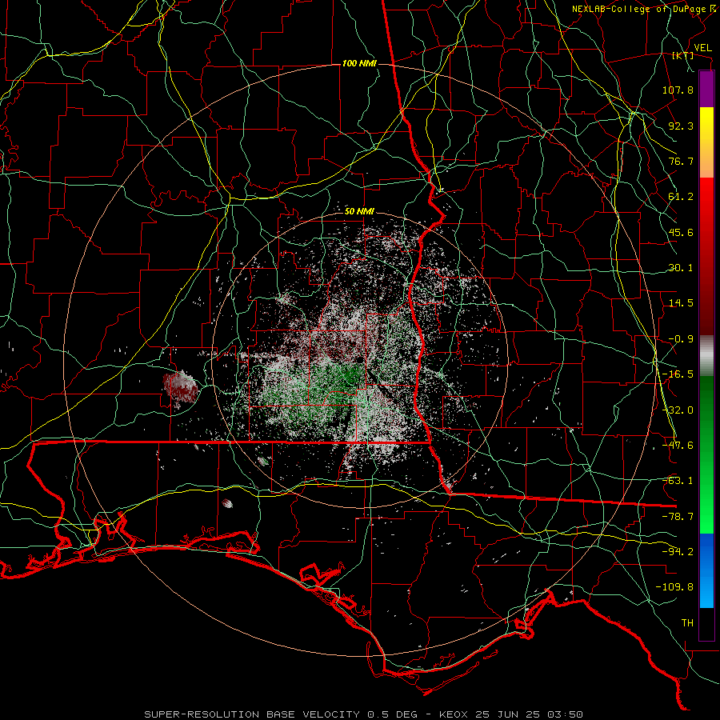Image resolution: width=720 pixels, height=720 pixels.
Task: Click the isolated red velocity echo west of radar
Action: point(181,389)
